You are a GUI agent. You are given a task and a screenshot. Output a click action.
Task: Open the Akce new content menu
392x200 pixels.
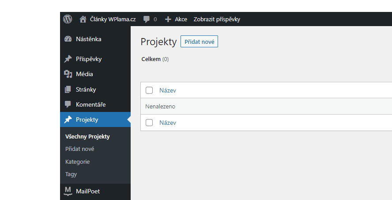coord(176,19)
